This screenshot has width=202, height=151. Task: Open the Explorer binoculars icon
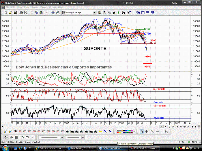tap(123, 13)
